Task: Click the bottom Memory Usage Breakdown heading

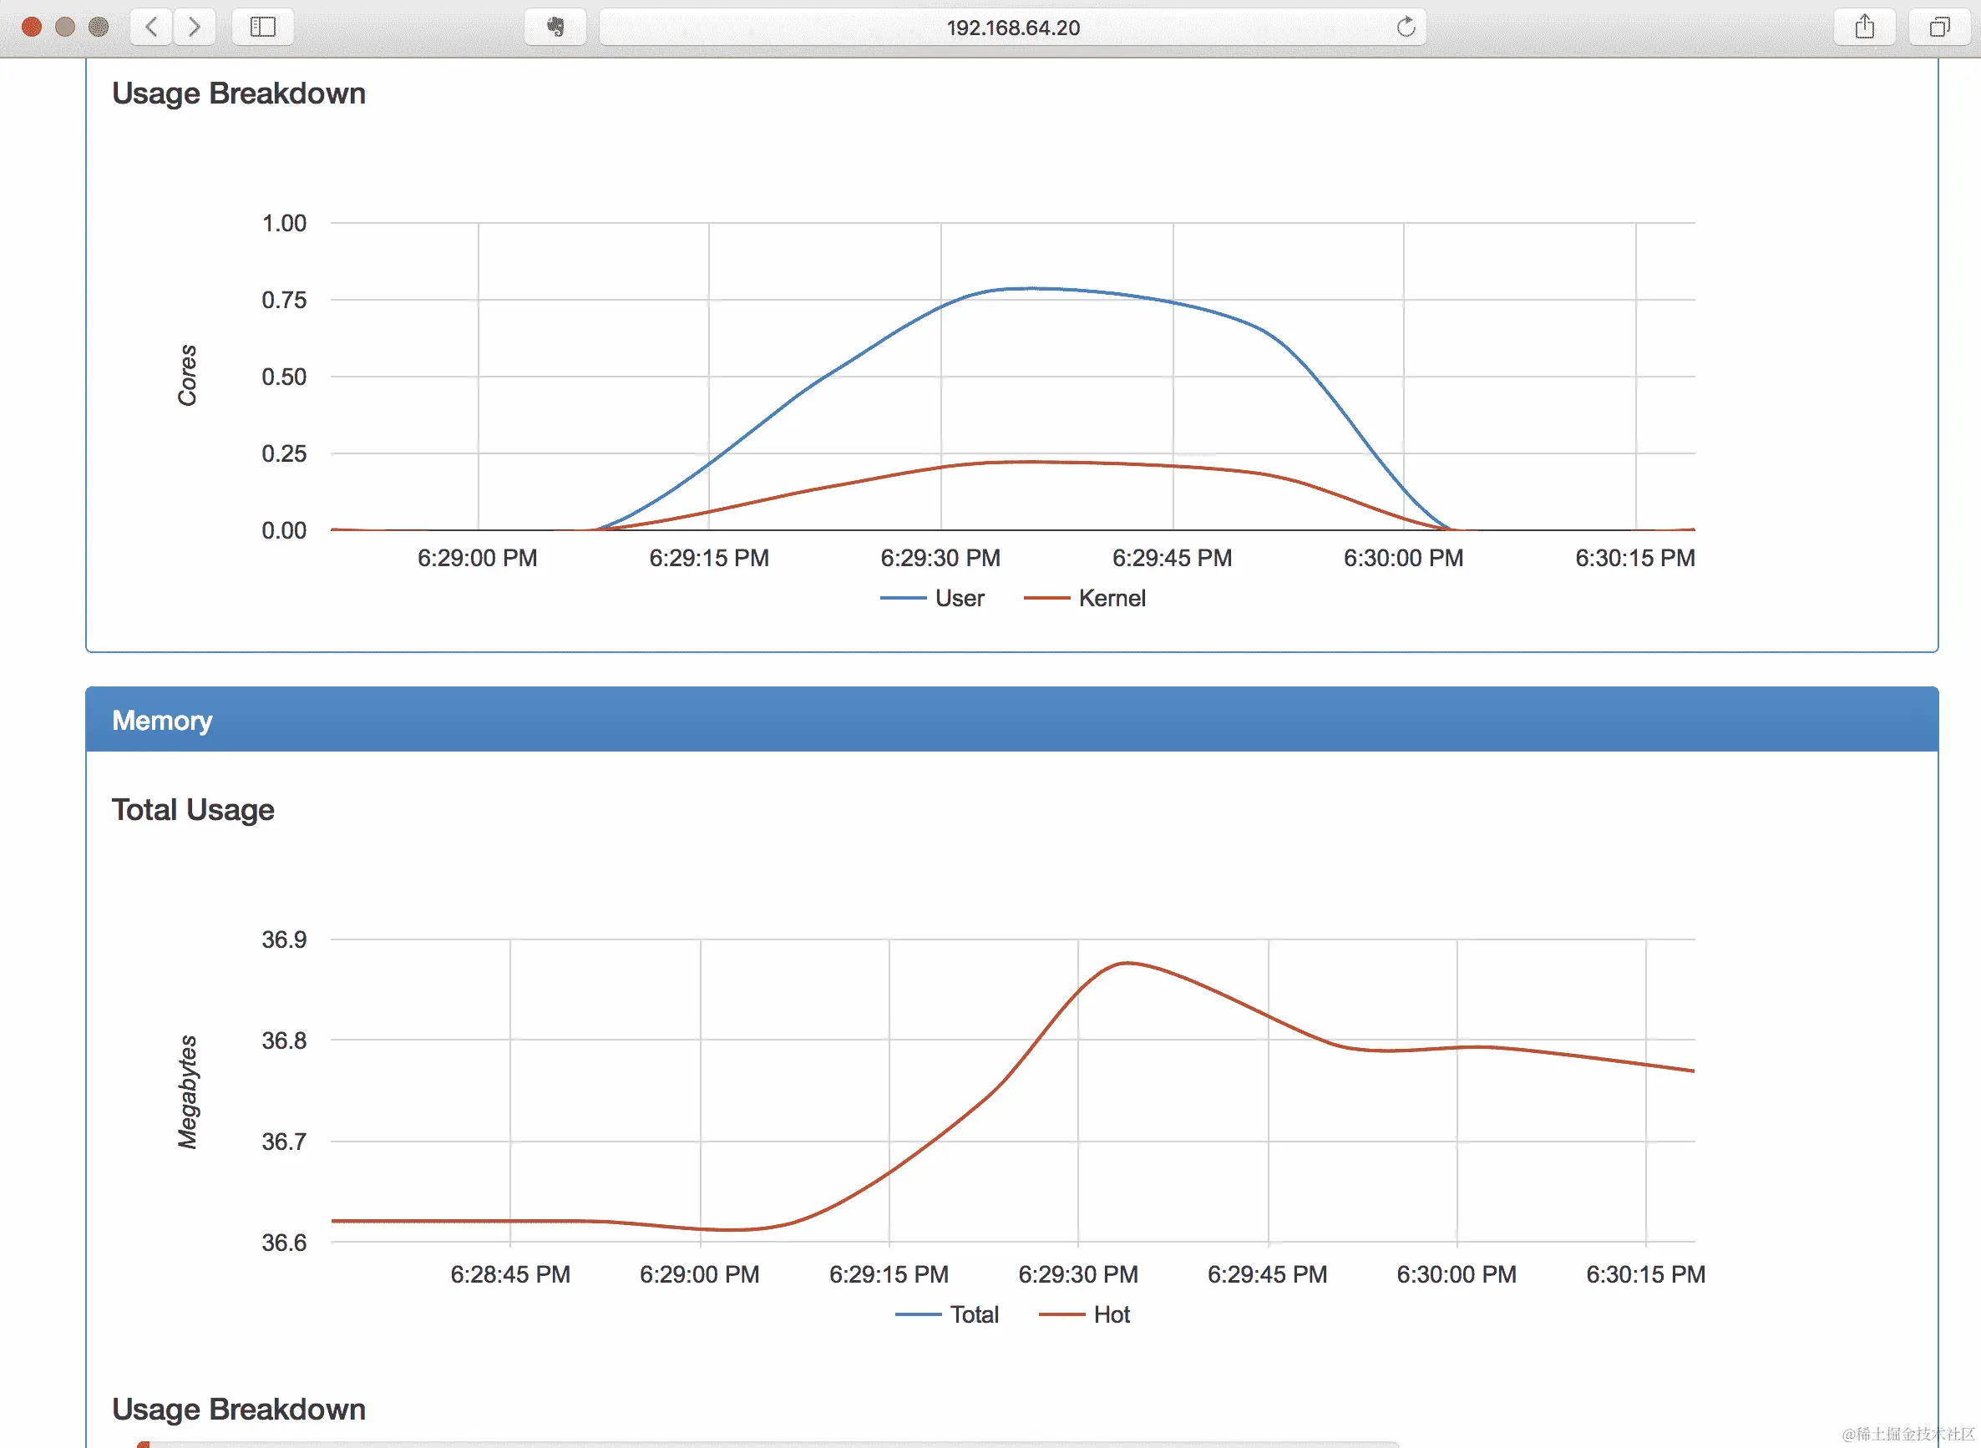Action: pos(238,1409)
